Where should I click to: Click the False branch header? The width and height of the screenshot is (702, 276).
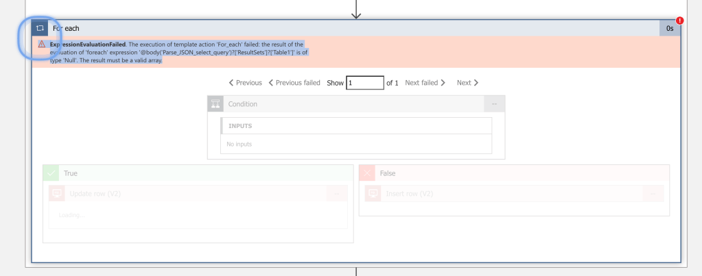(515, 173)
